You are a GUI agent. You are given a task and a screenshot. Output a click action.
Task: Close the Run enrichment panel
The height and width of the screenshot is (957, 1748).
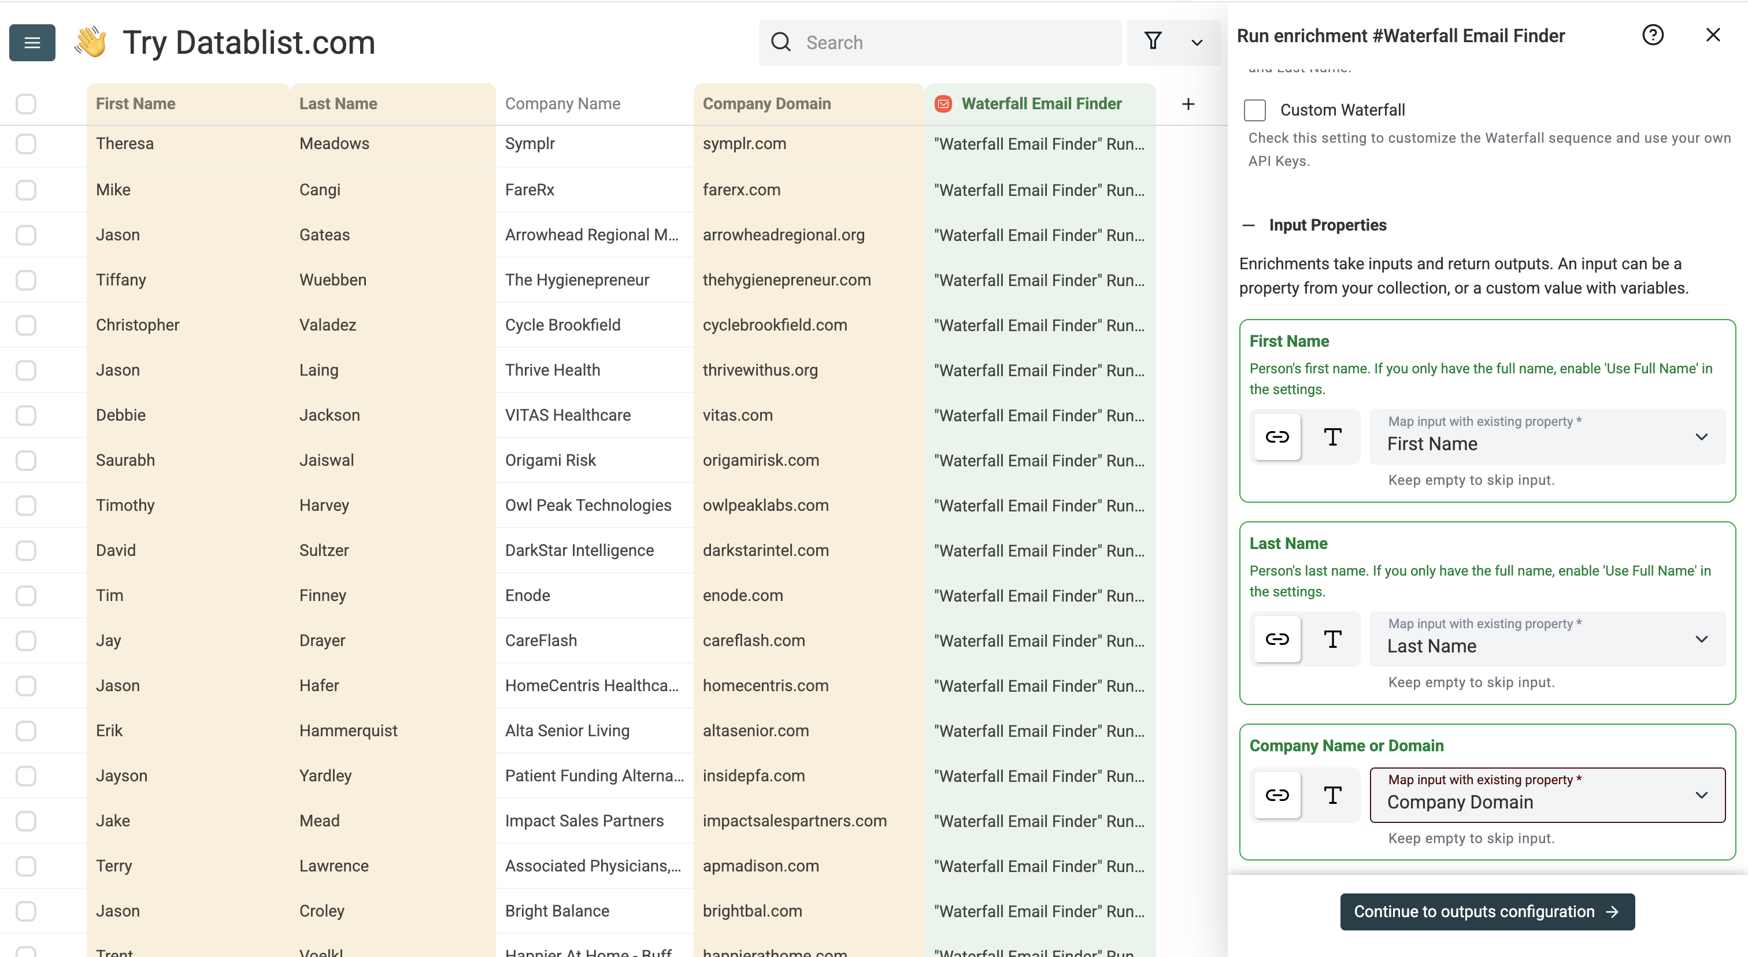click(1713, 35)
